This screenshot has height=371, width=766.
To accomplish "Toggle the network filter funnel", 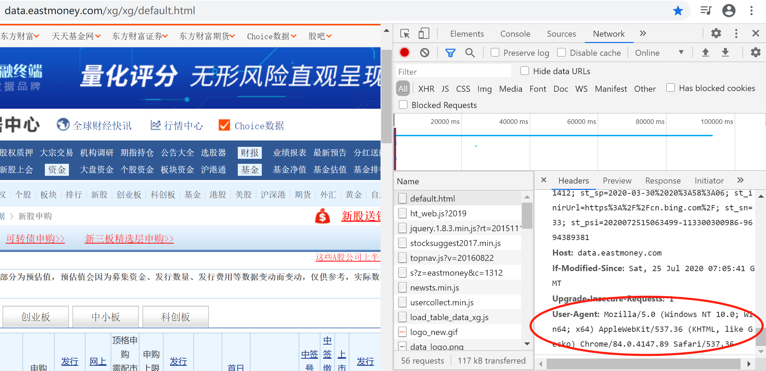I will [450, 53].
